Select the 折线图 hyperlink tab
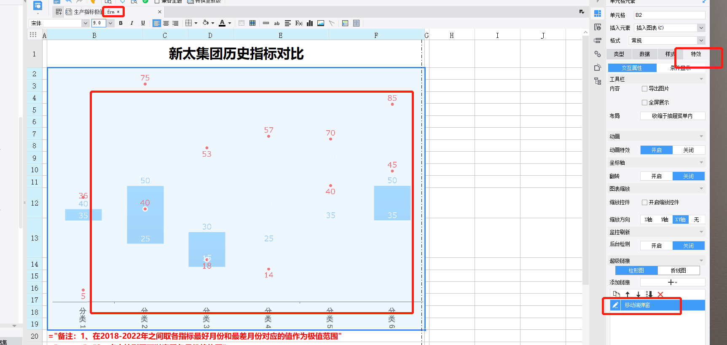The image size is (727, 345). pyautogui.click(x=679, y=270)
